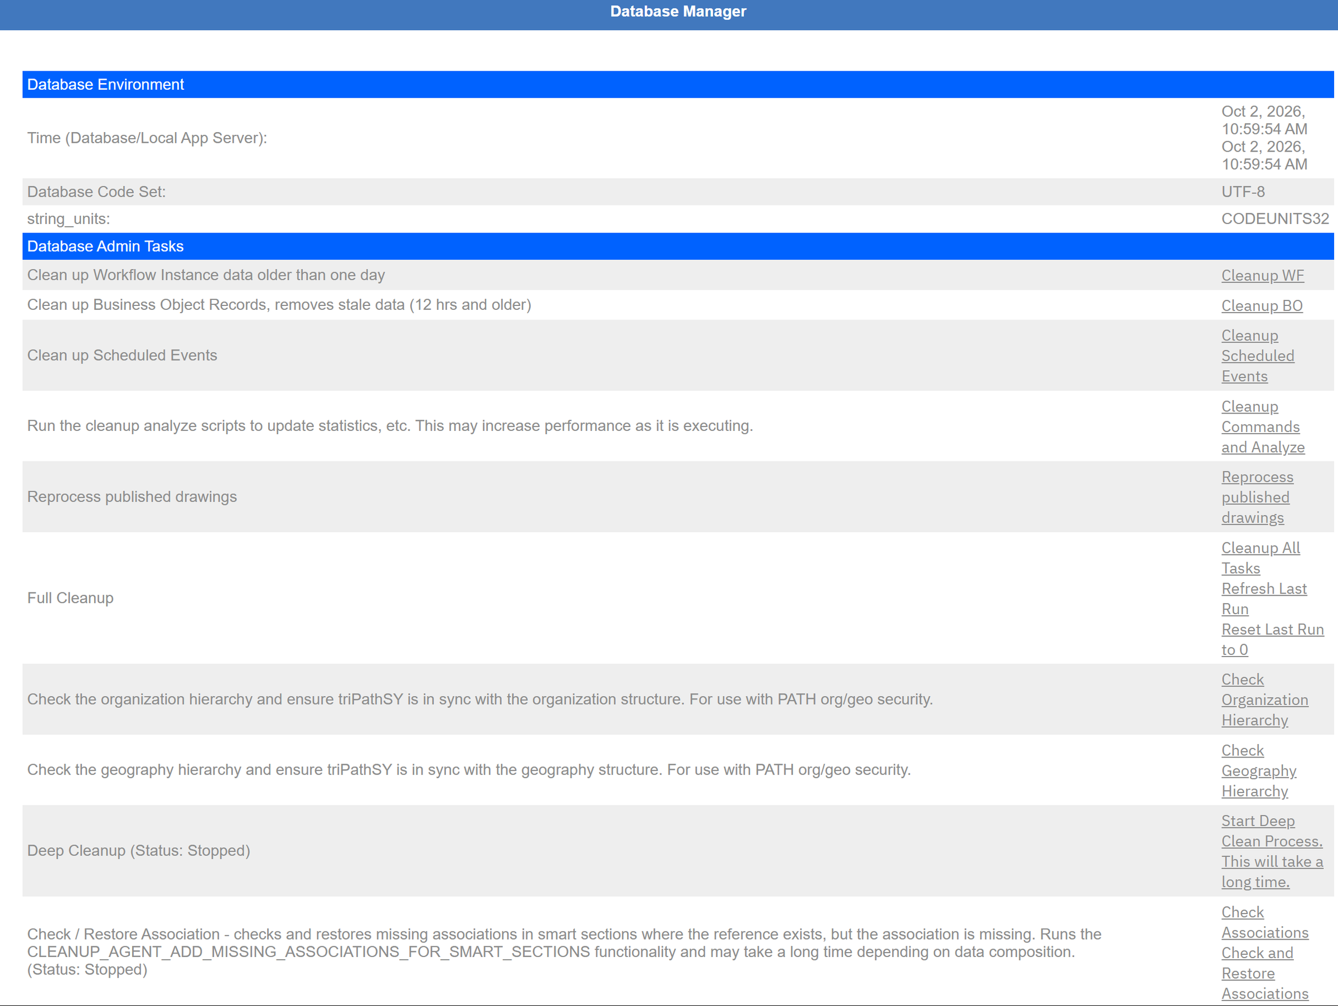Select Clean up Scheduled Events description
This screenshot has height=1006, width=1338.
coord(122,356)
